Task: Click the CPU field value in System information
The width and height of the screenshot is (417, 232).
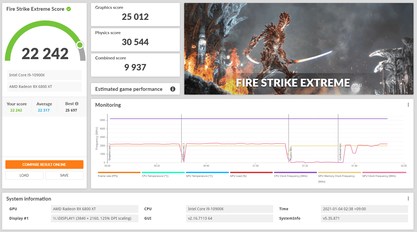Action: pyautogui.click(x=229, y=209)
